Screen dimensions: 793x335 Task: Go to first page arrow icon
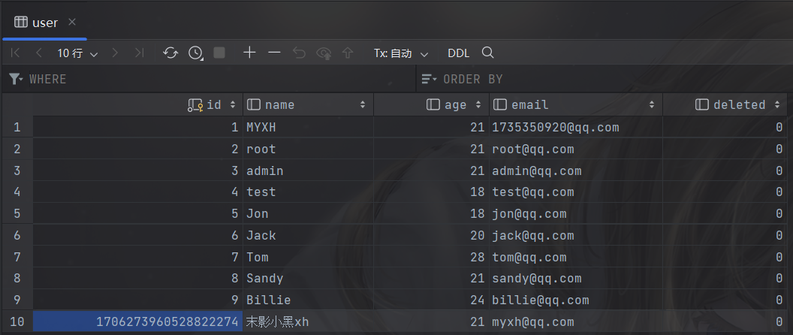[15, 53]
